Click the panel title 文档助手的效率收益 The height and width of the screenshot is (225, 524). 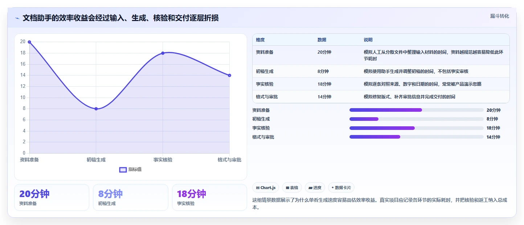tap(120, 18)
